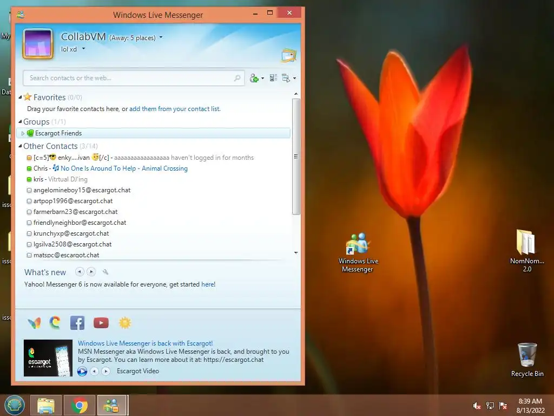Open the Away status dropdown arrow

click(161, 37)
